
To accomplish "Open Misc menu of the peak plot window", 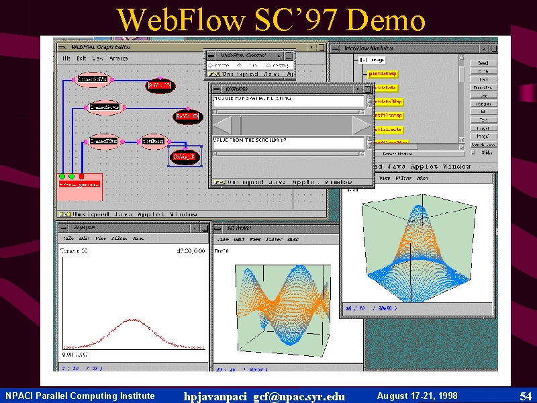I will click(x=422, y=178).
